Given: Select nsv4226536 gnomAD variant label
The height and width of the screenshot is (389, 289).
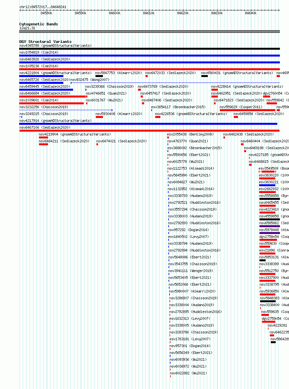Looking at the screenshot, I should coord(191,114).
